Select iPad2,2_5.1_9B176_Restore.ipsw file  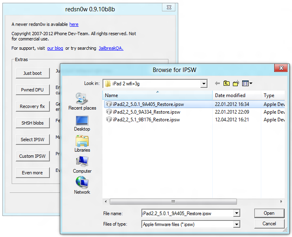pyautogui.click(x=146, y=120)
